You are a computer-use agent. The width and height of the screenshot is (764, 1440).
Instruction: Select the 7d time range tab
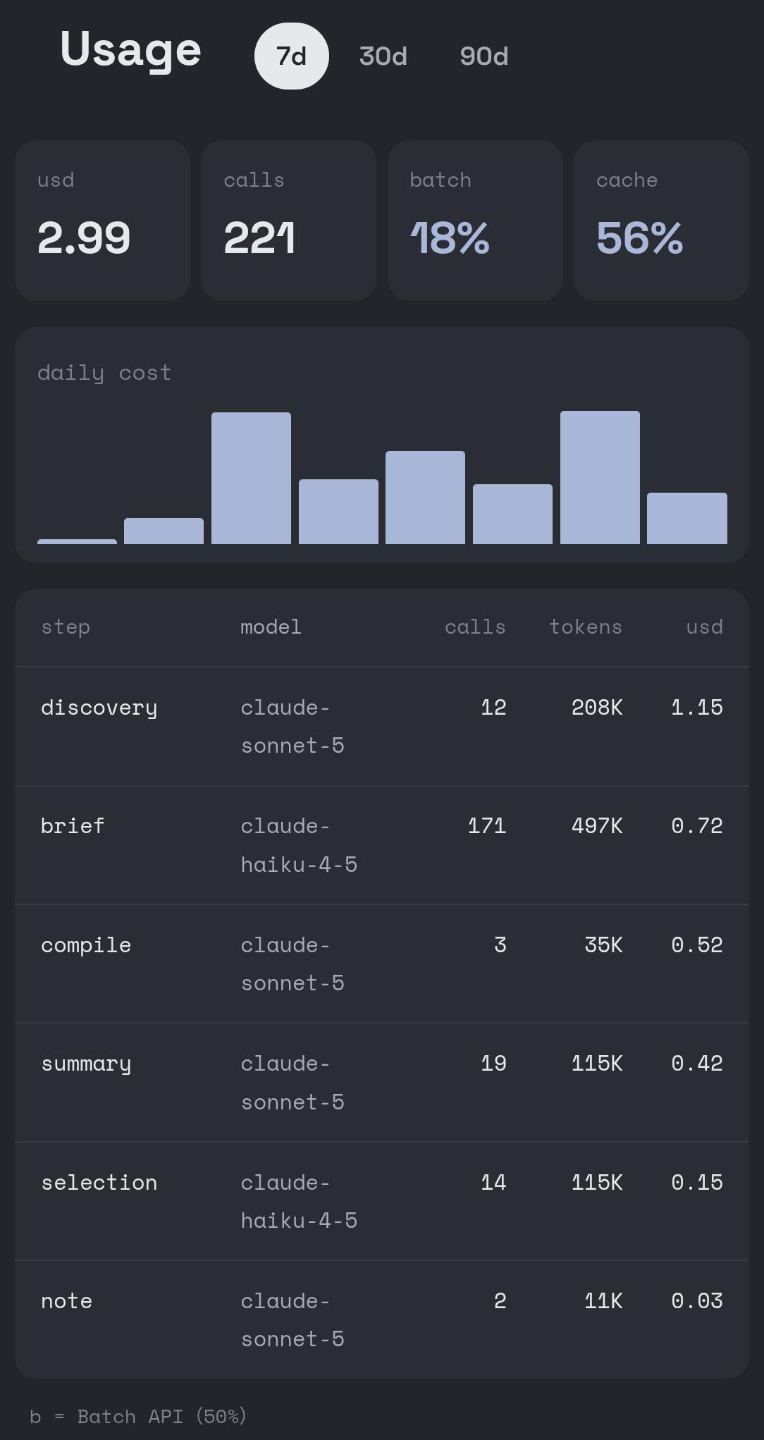(x=291, y=56)
